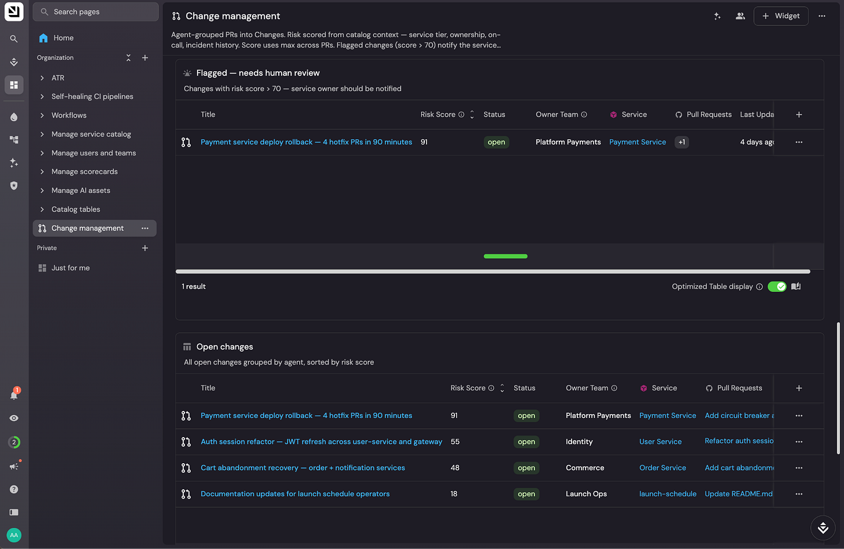Open the megaphone announcements icon
Screen dimensions: 844x549
(14, 466)
